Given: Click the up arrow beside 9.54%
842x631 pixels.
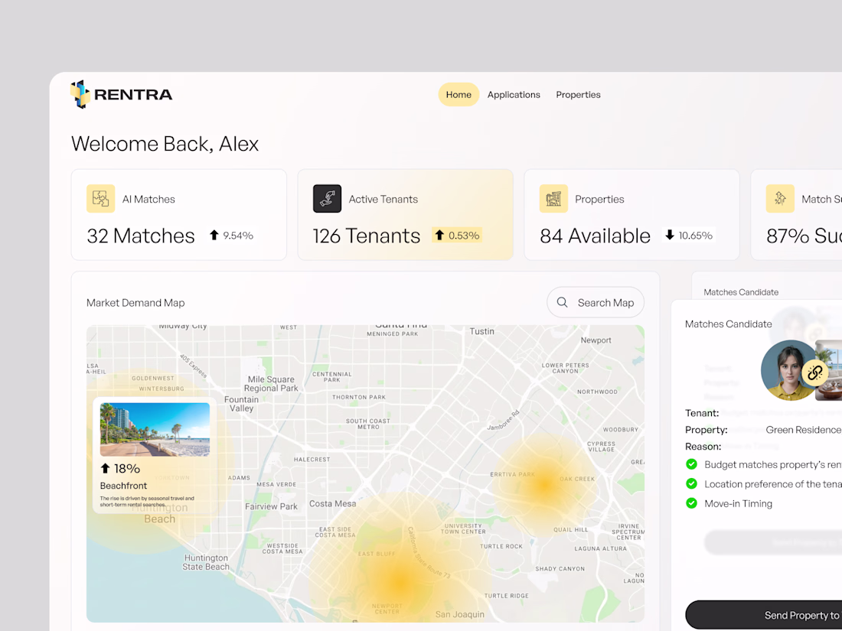Looking at the screenshot, I should click(x=214, y=235).
